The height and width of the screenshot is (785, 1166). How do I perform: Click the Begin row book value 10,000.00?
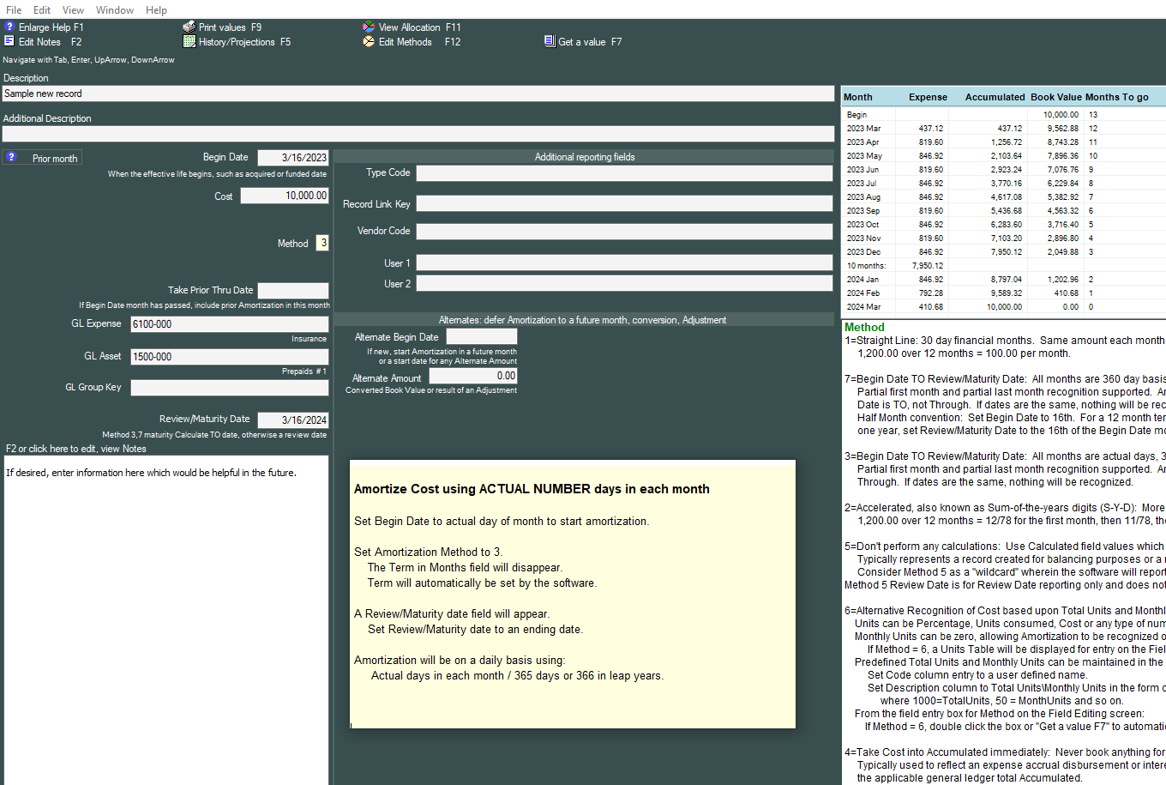click(x=1061, y=115)
